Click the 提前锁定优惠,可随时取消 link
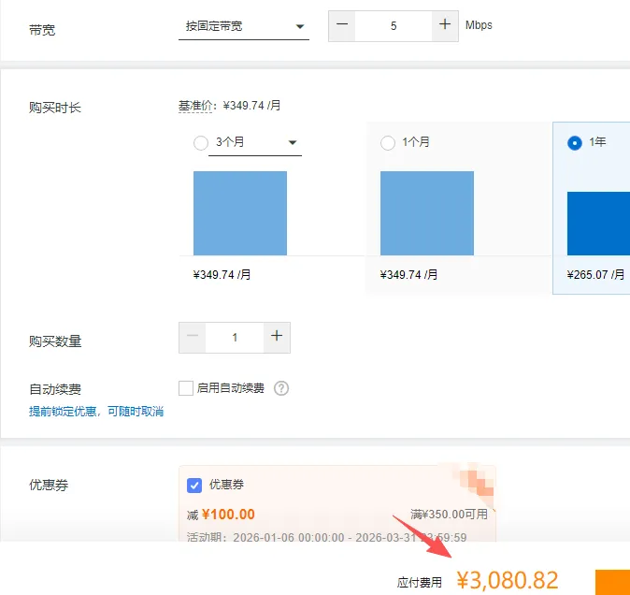630x595 pixels. 96,412
